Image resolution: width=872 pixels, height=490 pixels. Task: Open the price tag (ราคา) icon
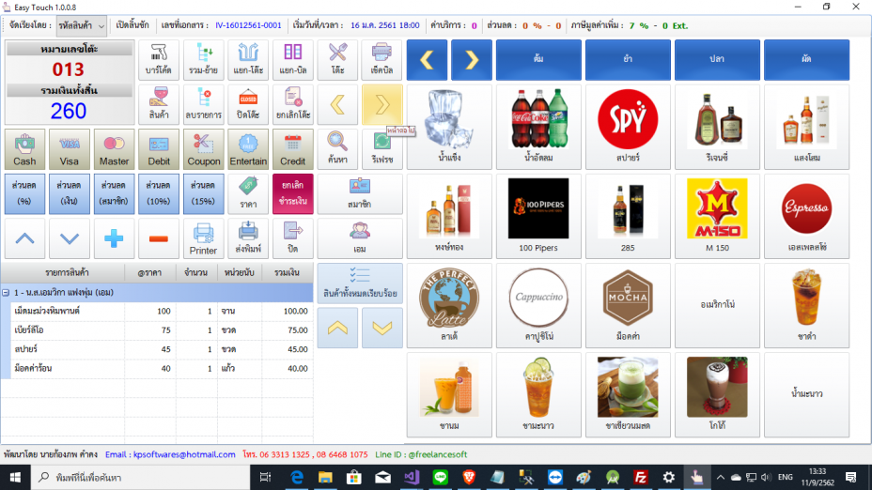pos(248,194)
